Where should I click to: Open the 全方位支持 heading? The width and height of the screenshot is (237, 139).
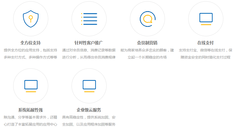[x=30, y=43]
